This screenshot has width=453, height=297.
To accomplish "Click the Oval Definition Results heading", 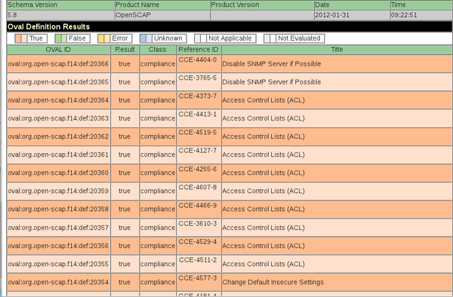I will point(48,27).
